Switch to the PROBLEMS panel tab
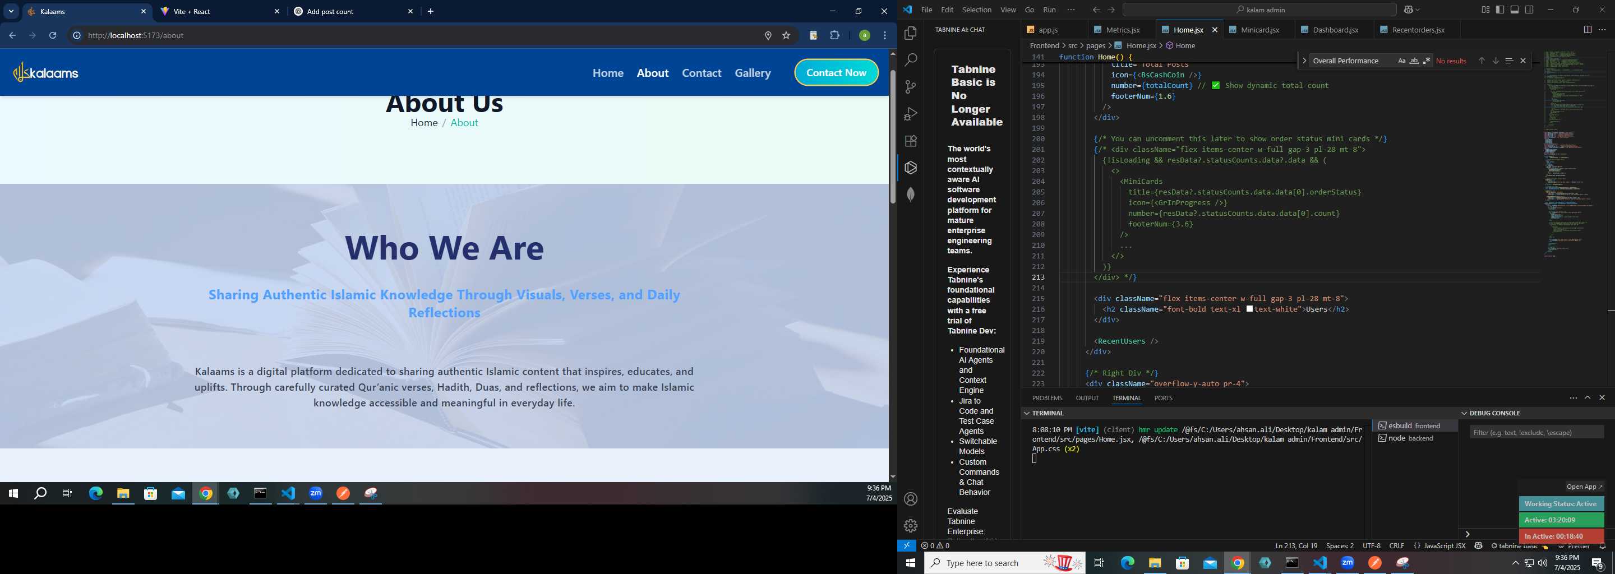Viewport: 1615px width, 574px height. [x=1047, y=398]
